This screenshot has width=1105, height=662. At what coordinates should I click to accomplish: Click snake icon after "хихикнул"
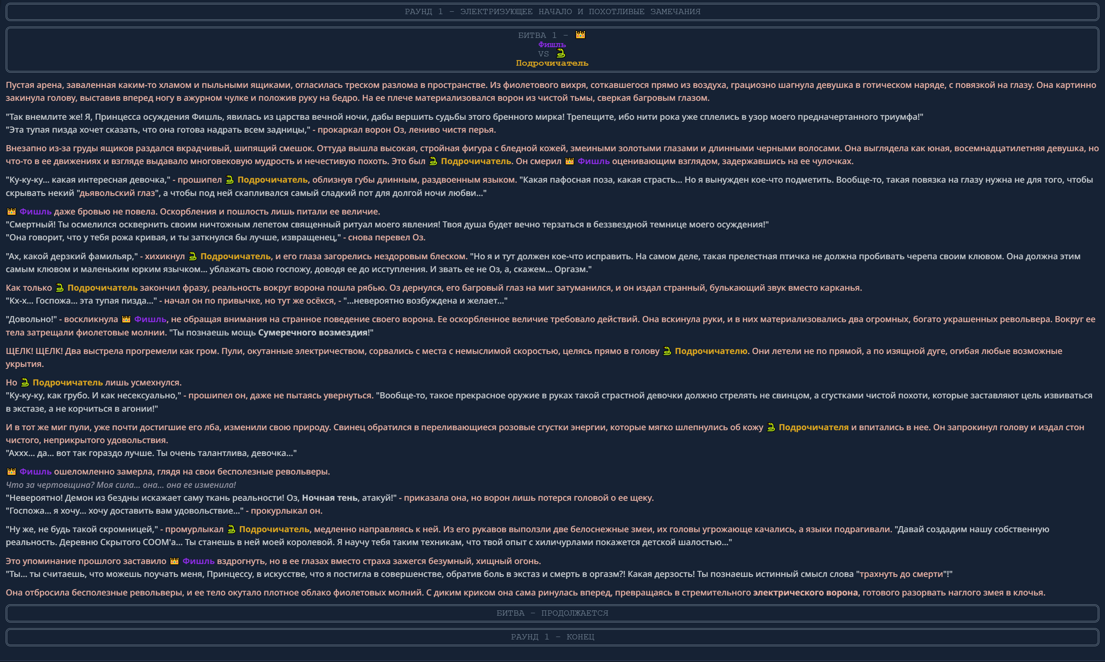point(192,256)
